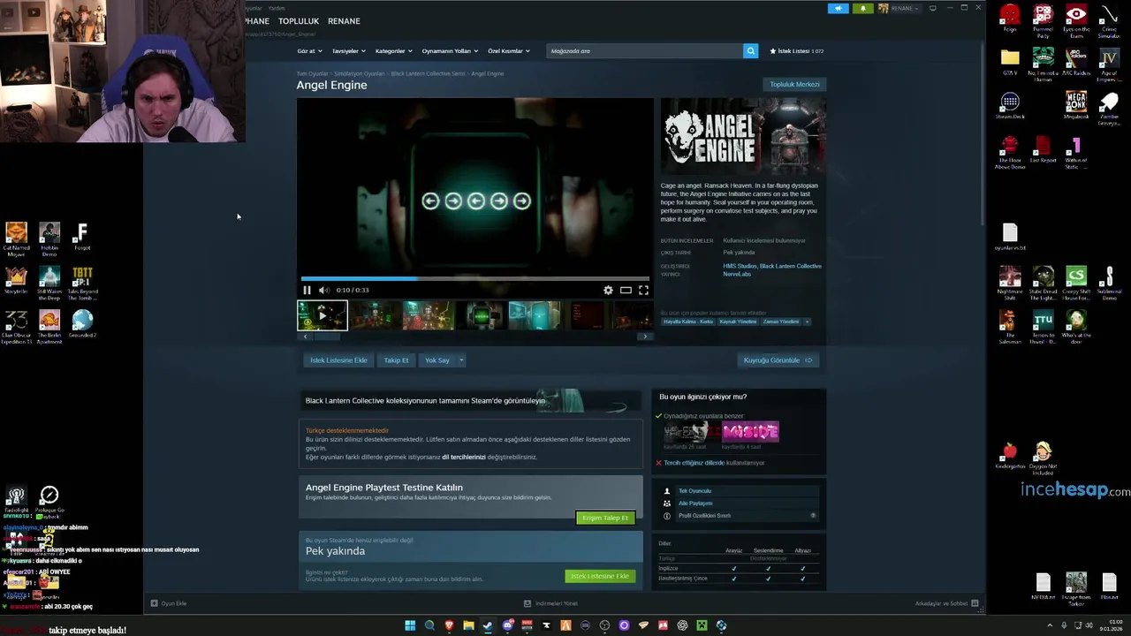
Task: Open the Megabonk desktop shortcut
Action: click(x=1076, y=105)
